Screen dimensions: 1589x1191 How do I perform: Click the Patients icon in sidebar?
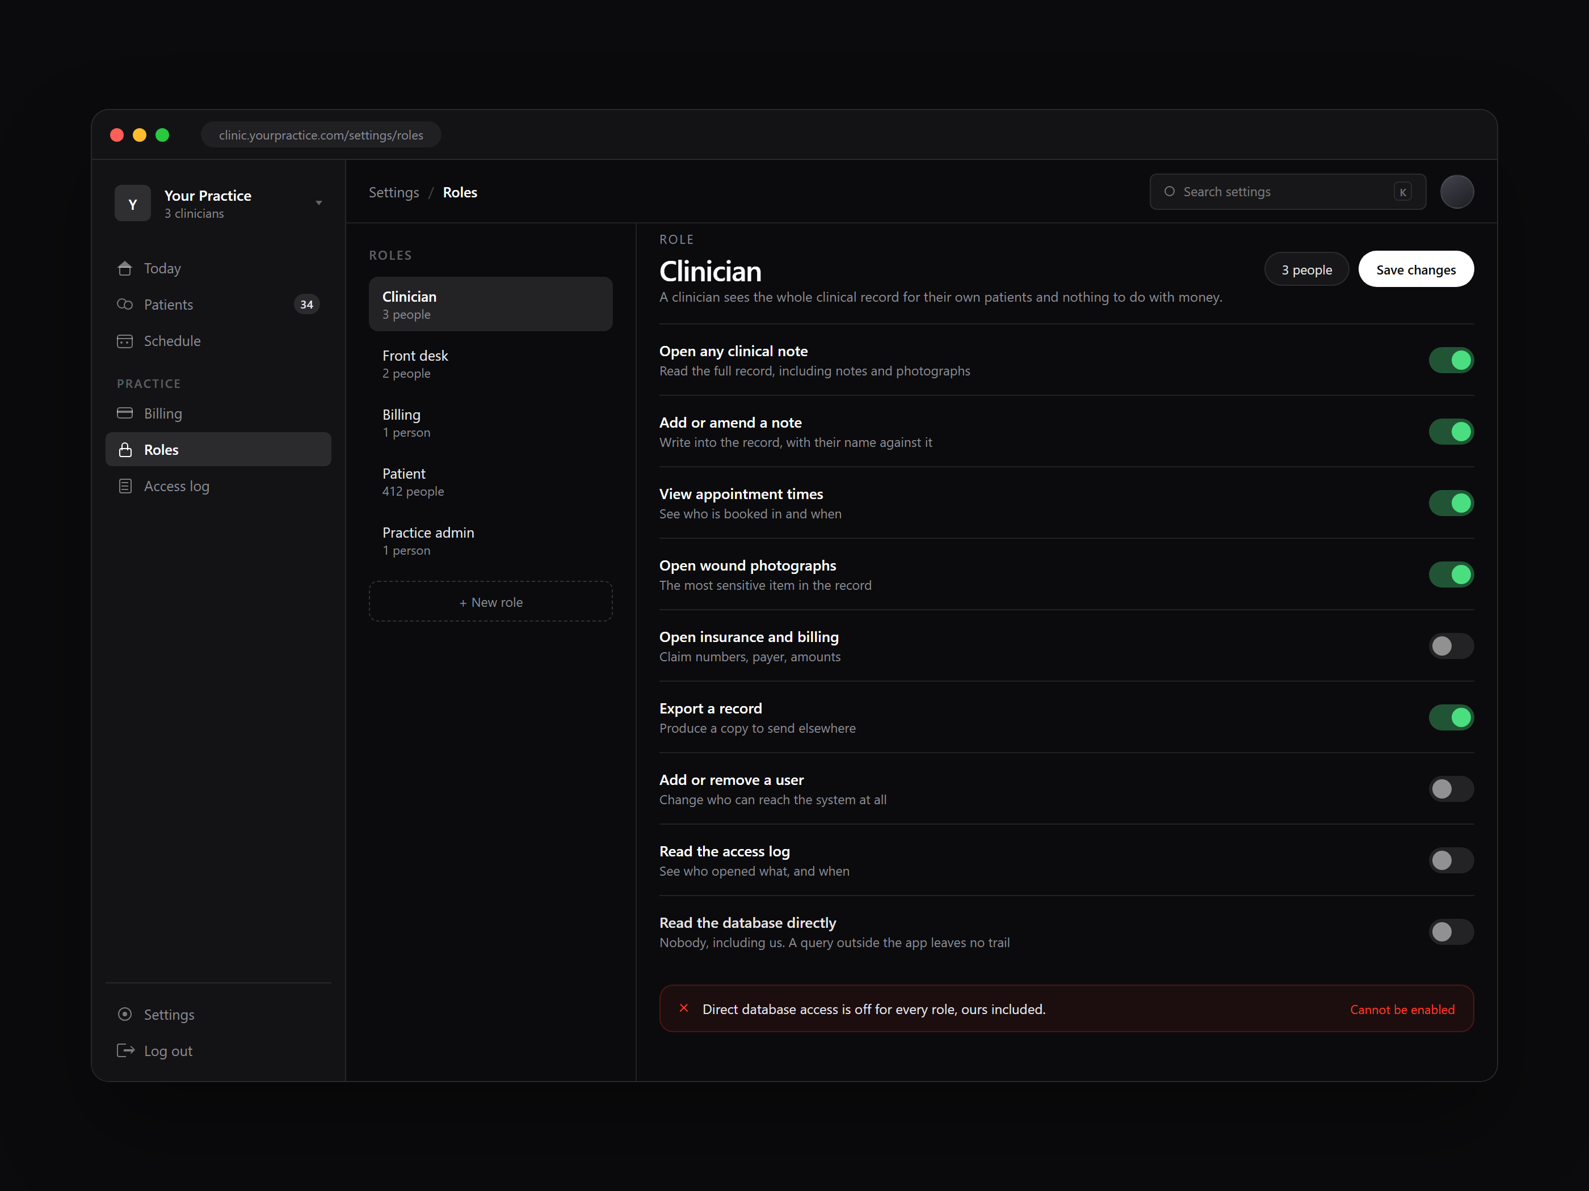(125, 305)
